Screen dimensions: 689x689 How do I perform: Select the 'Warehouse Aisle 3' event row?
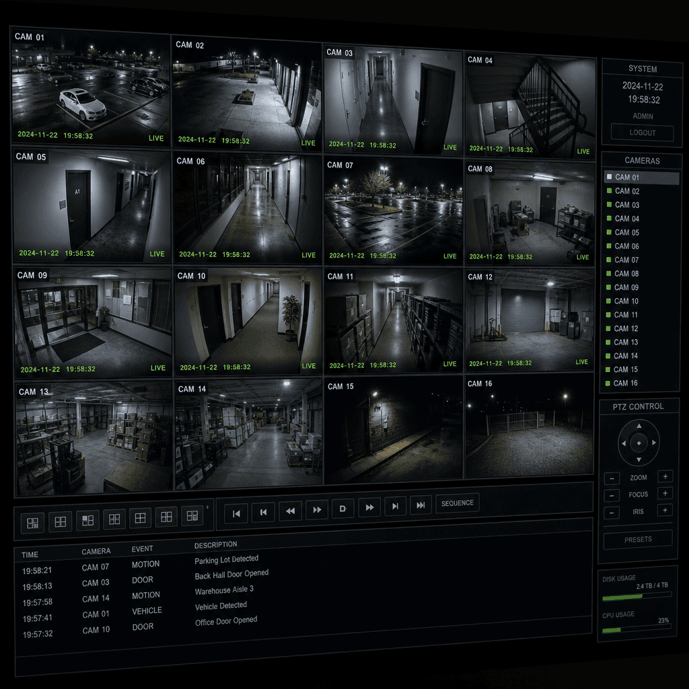coord(303,592)
